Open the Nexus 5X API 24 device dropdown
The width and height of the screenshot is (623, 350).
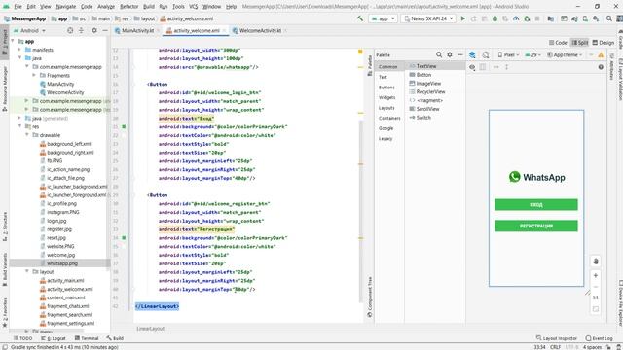pos(428,18)
